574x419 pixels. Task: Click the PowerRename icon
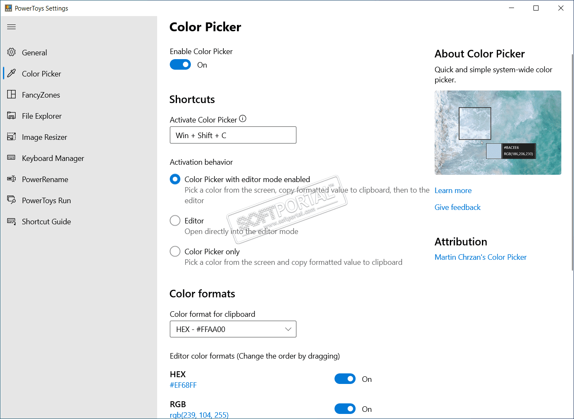pyautogui.click(x=11, y=179)
